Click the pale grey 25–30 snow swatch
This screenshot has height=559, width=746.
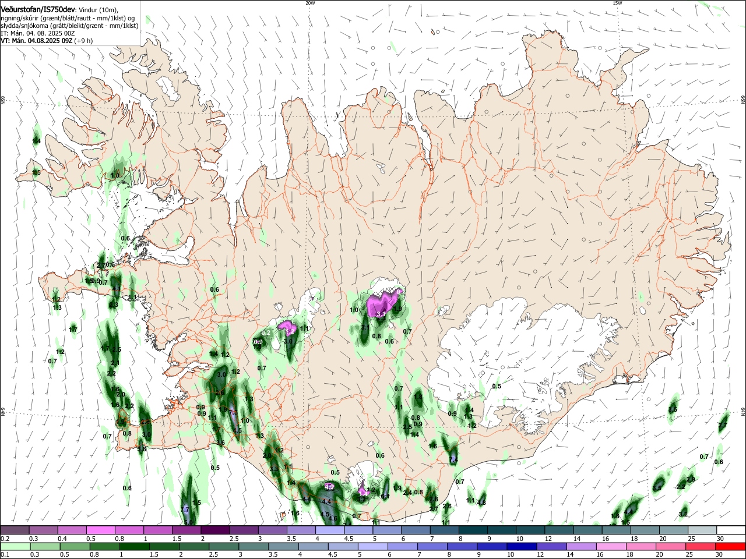coord(702,530)
